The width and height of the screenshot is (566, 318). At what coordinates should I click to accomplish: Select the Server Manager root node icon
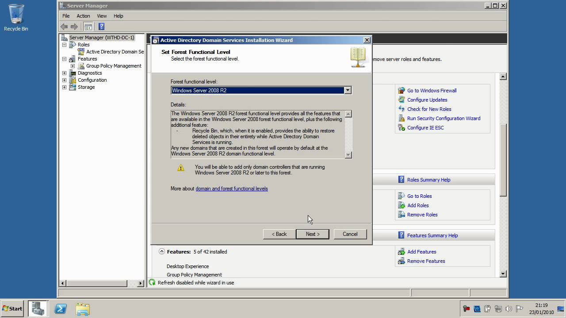(65, 38)
